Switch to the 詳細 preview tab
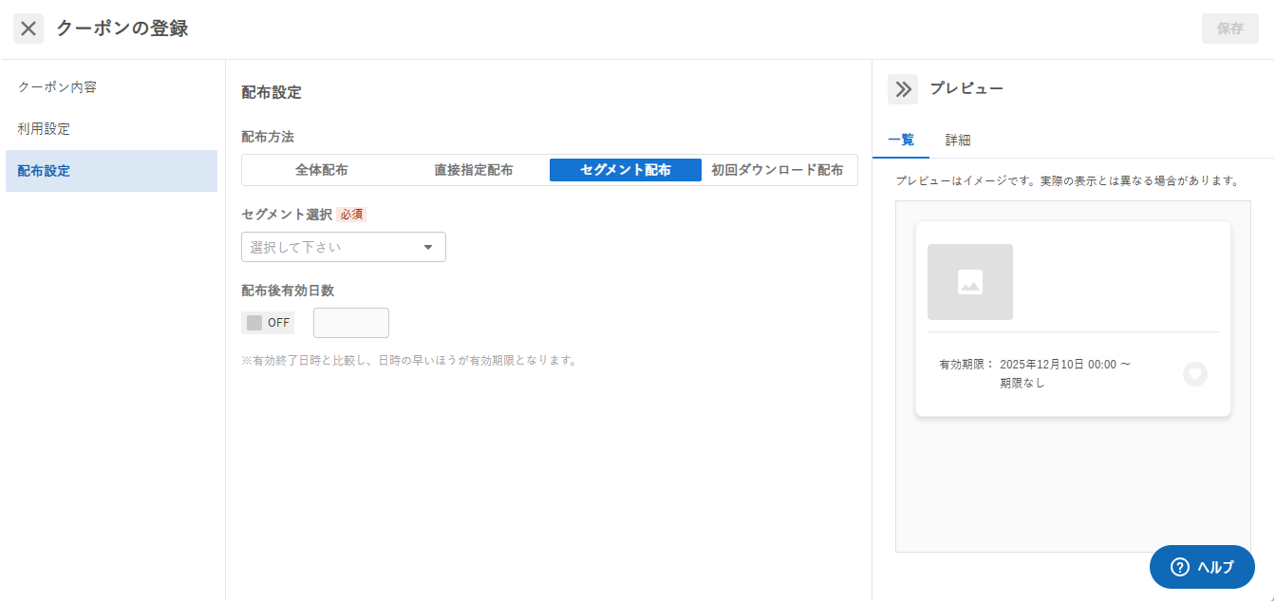This screenshot has width=1276, height=603. (958, 140)
